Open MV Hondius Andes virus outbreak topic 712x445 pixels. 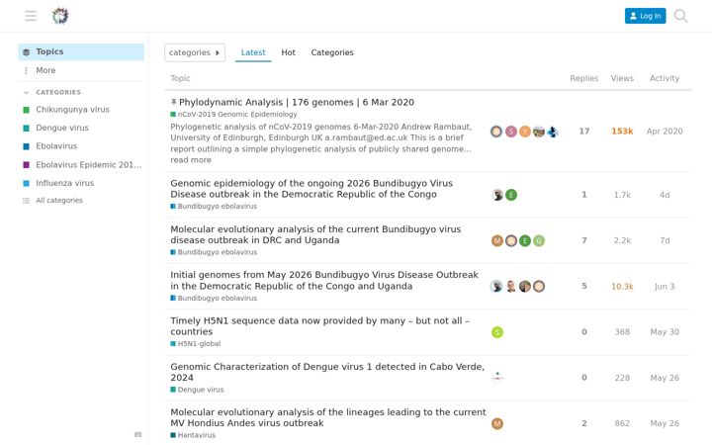pos(328,417)
